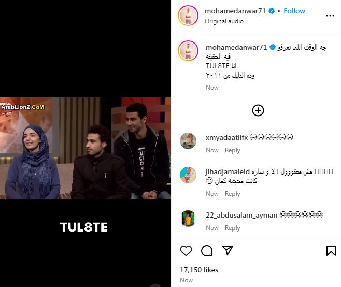Follow mohamedanwar71
The height and width of the screenshot is (287, 341).
click(294, 11)
